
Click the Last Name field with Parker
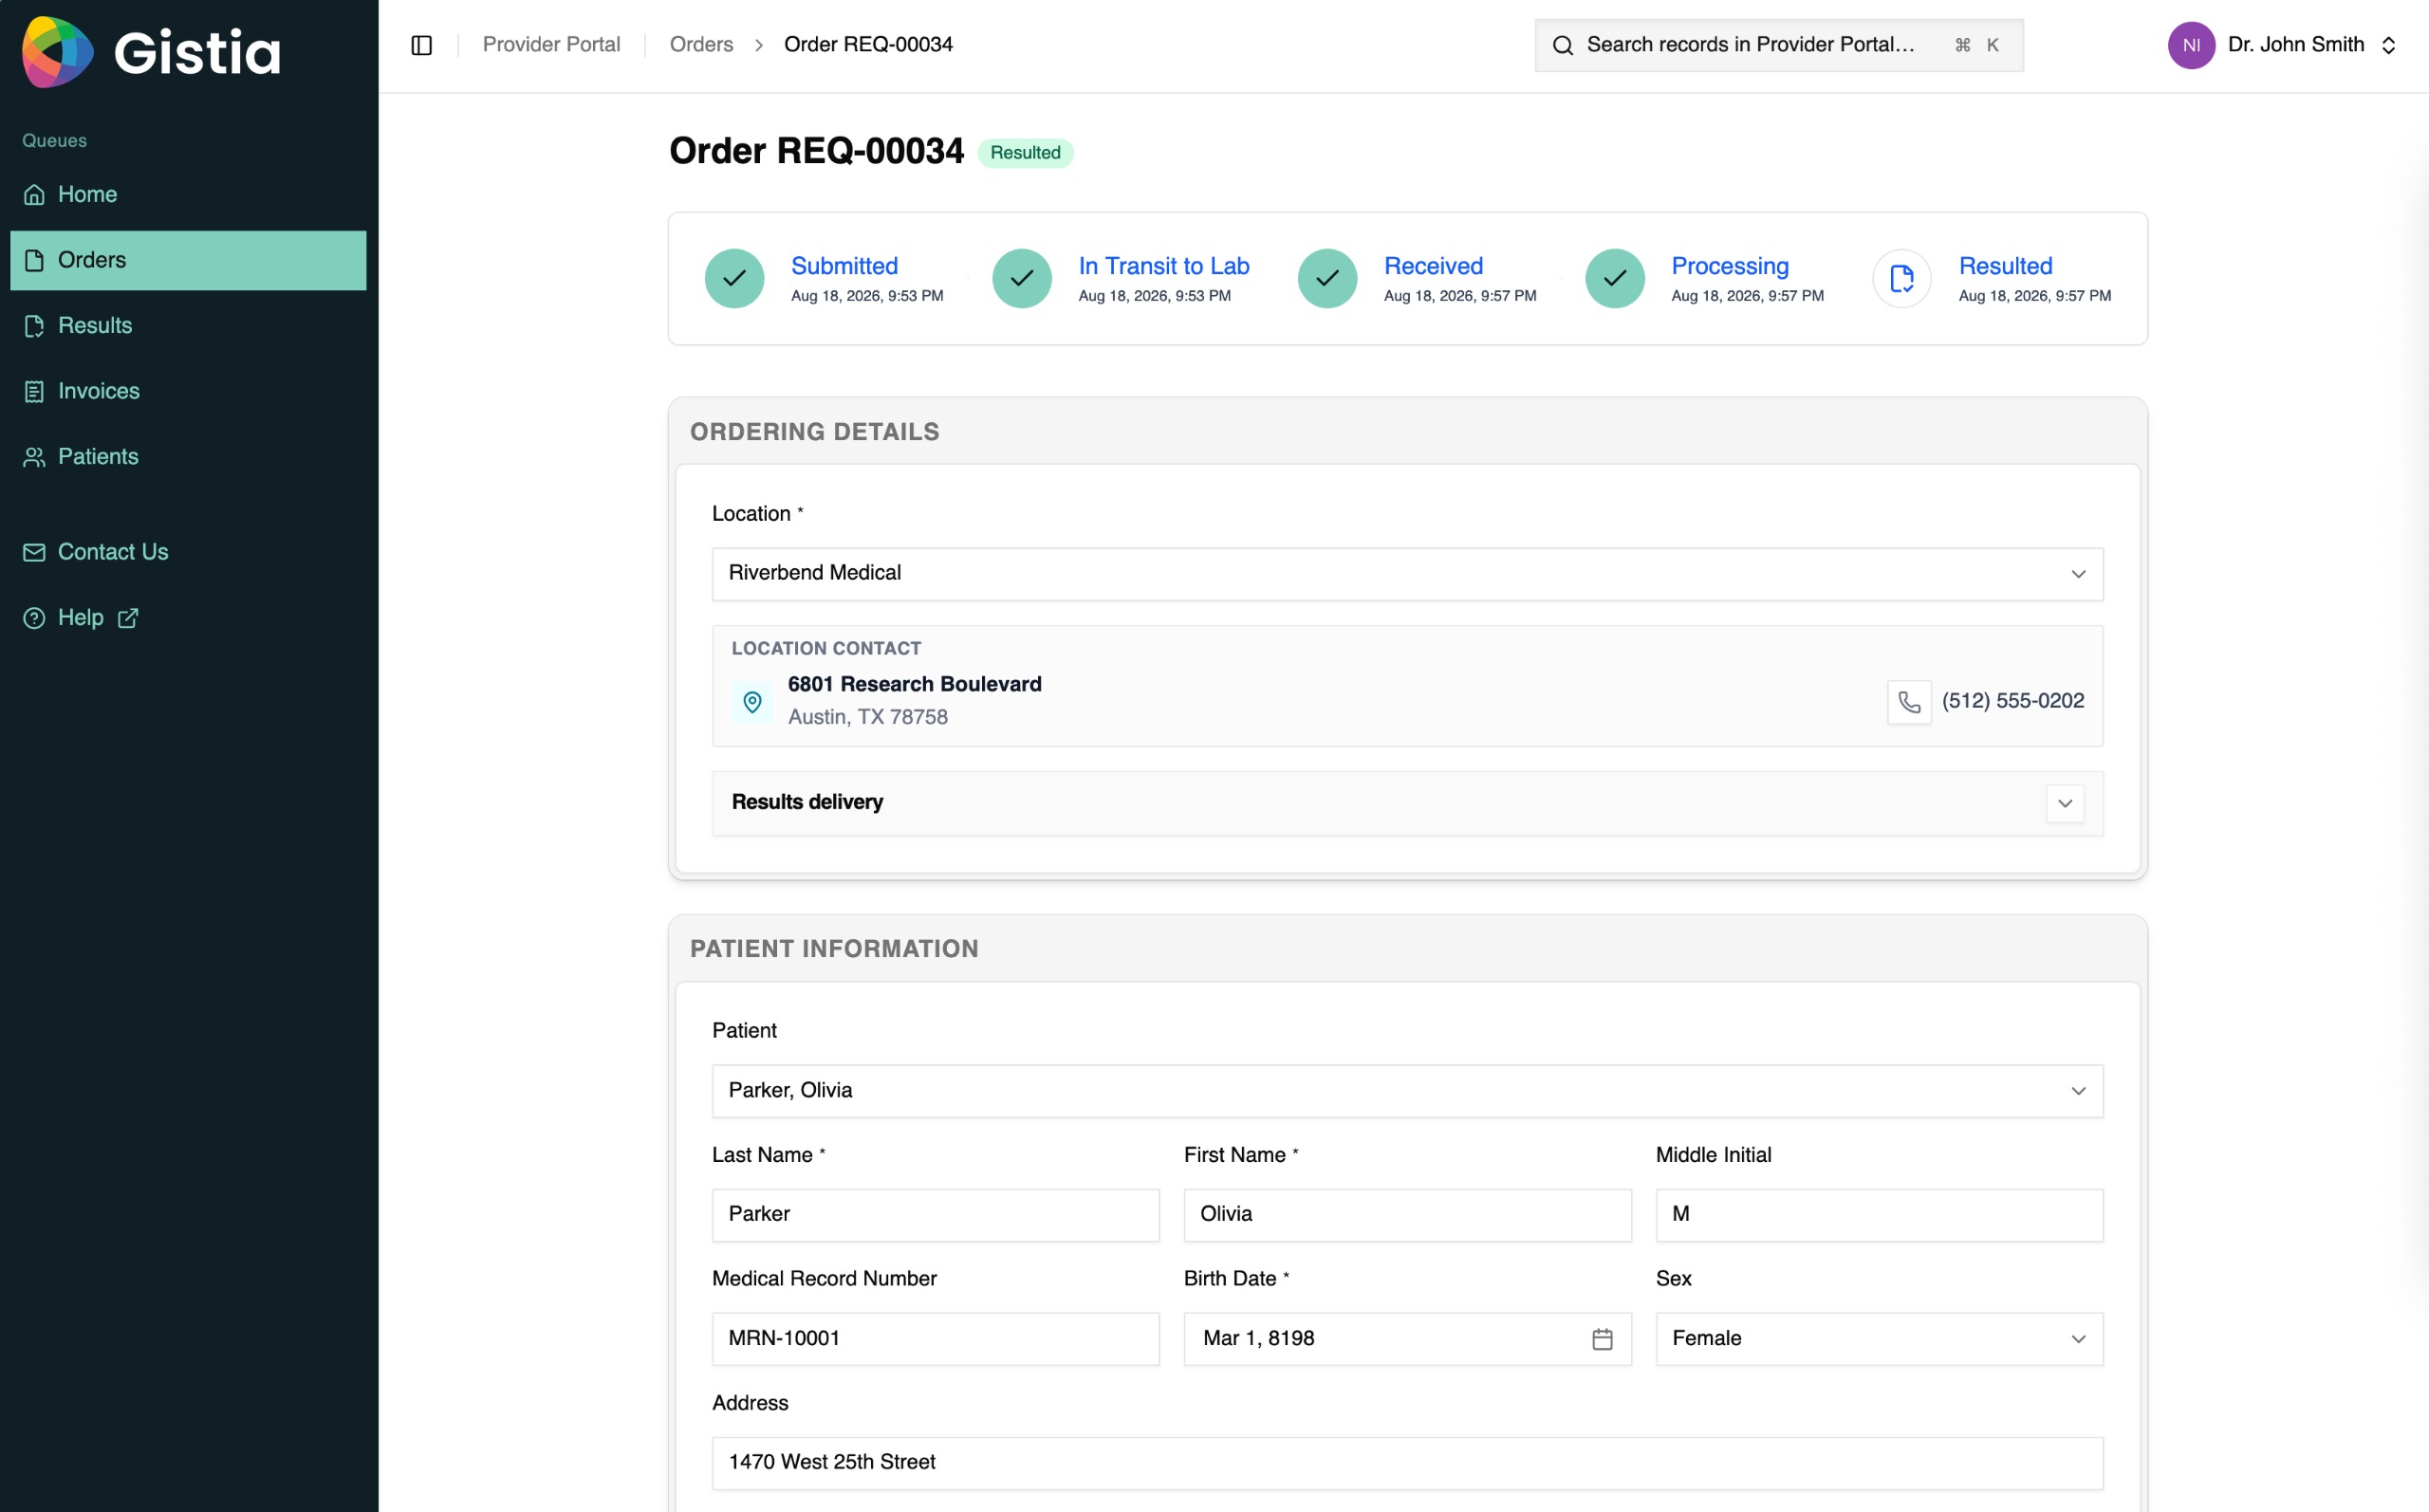pos(935,1215)
